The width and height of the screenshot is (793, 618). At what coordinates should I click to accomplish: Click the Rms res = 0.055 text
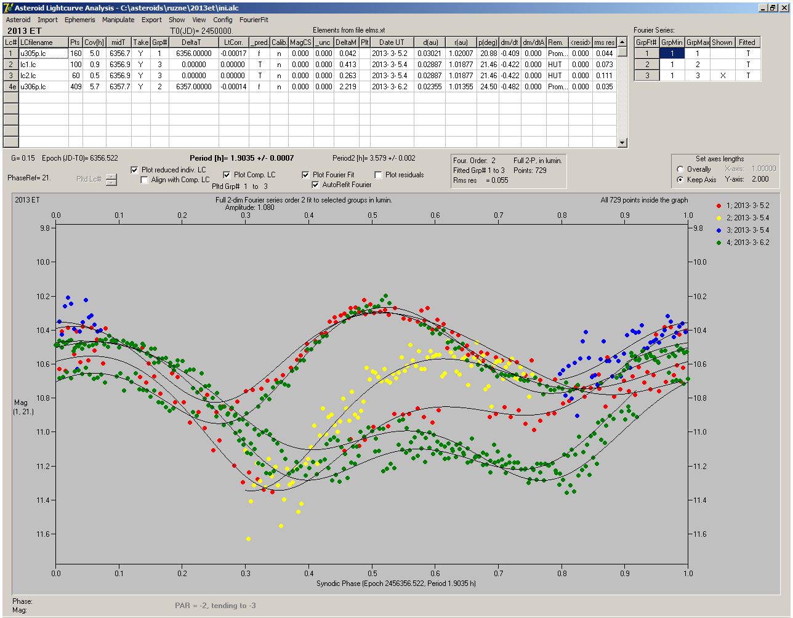[481, 180]
